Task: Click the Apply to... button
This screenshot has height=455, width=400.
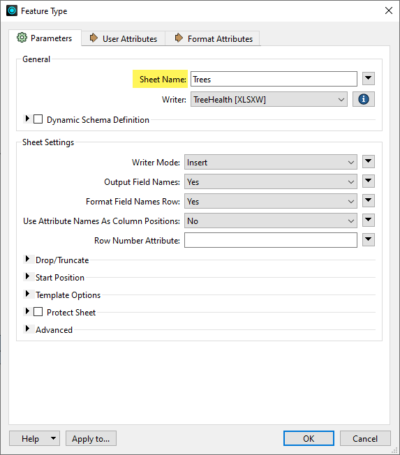Action: [91, 438]
